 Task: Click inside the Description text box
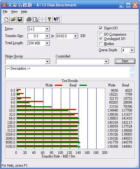[68, 72]
